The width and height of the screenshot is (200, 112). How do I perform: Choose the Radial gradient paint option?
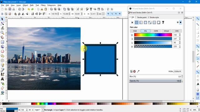pyautogui.click(x=145, y=23)
